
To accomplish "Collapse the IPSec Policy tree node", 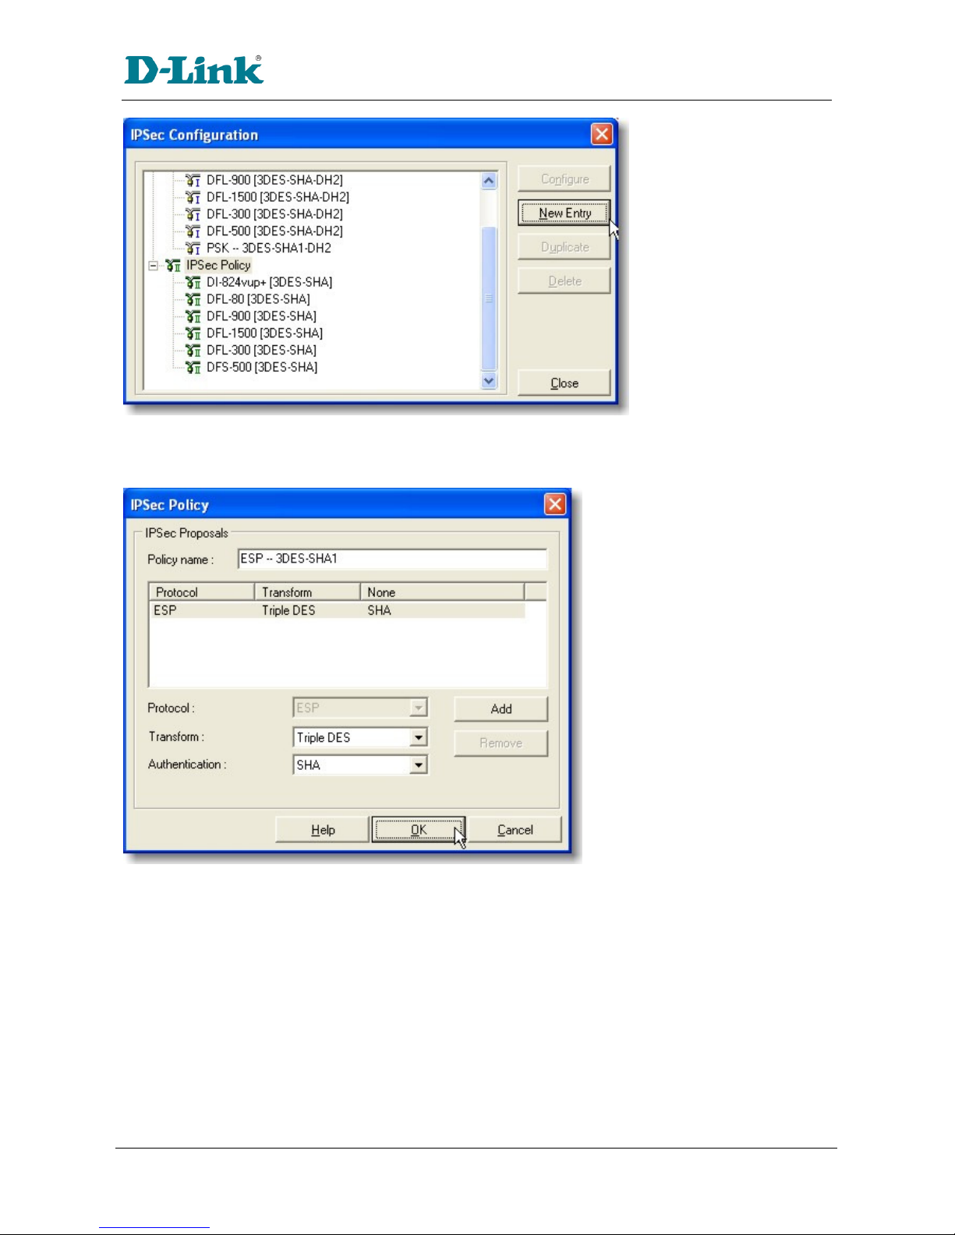I will coord(154,266).
